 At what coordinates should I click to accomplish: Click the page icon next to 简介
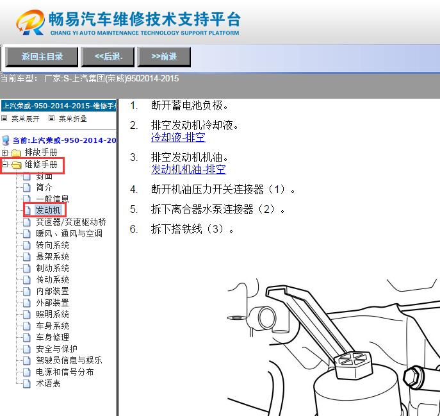tap(27, 187)
